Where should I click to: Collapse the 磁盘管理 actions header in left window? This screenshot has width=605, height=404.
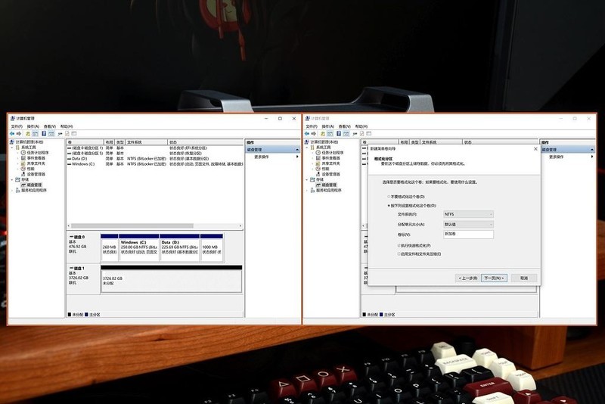click(297, 150)
